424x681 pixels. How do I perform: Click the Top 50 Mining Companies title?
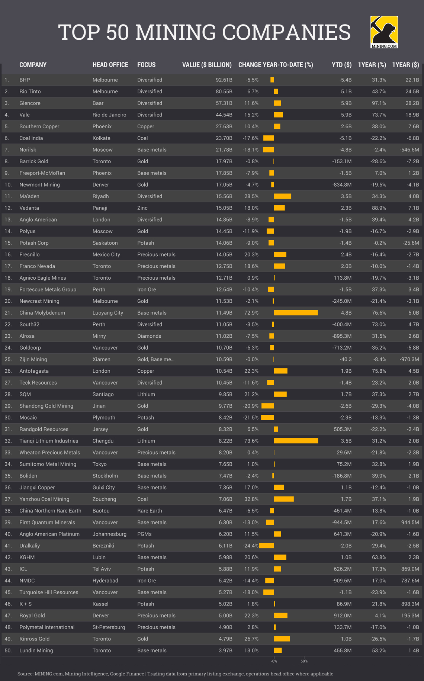coord(204,32)
